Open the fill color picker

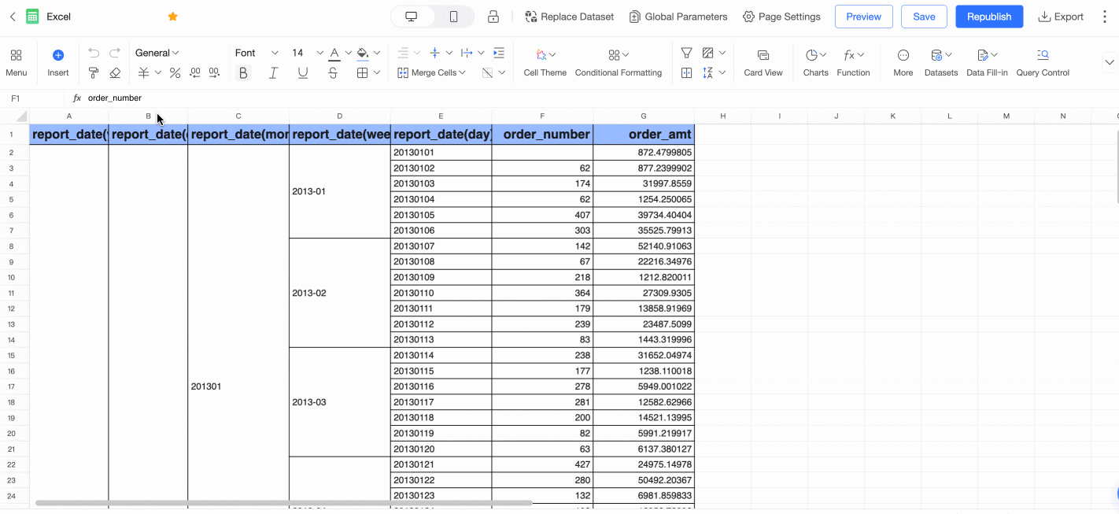363,53
